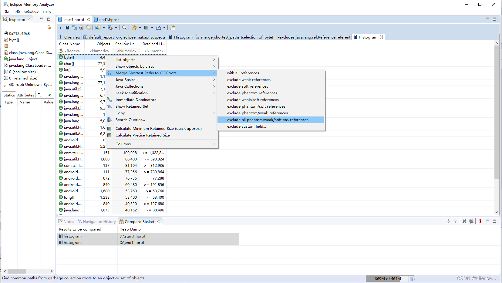The width and height of the screenshot is (502, 283).
Task: Toggle link with snapshot in Inspector
Action: tap(49, 27)
